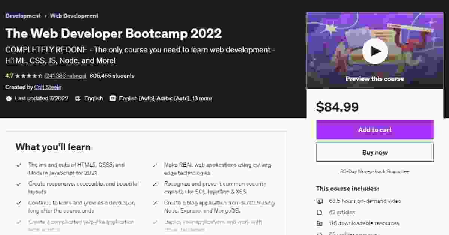This screenshot has height=235, width=449.
Task: Click the last updated alert icon
Action: 9,98
